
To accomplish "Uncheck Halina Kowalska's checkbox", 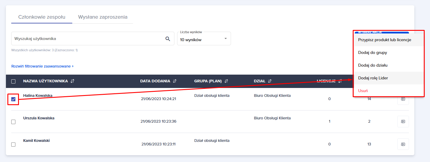I will tap(13, 99).
